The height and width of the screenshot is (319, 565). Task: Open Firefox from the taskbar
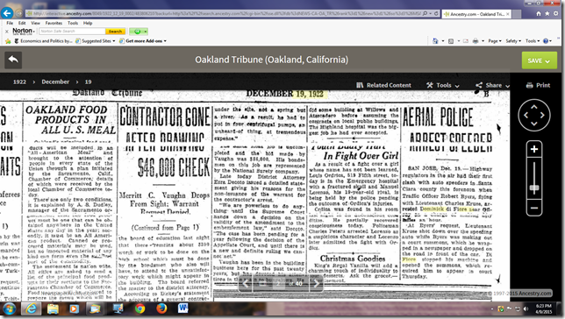click(x=161, y=308)
